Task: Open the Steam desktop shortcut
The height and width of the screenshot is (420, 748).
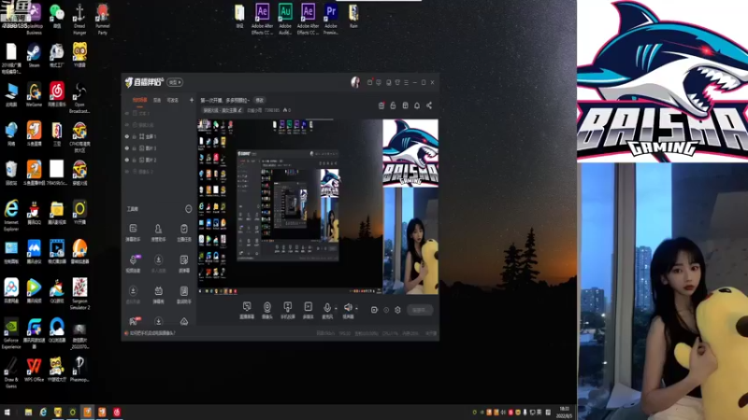Action: [x=34, y=54]
